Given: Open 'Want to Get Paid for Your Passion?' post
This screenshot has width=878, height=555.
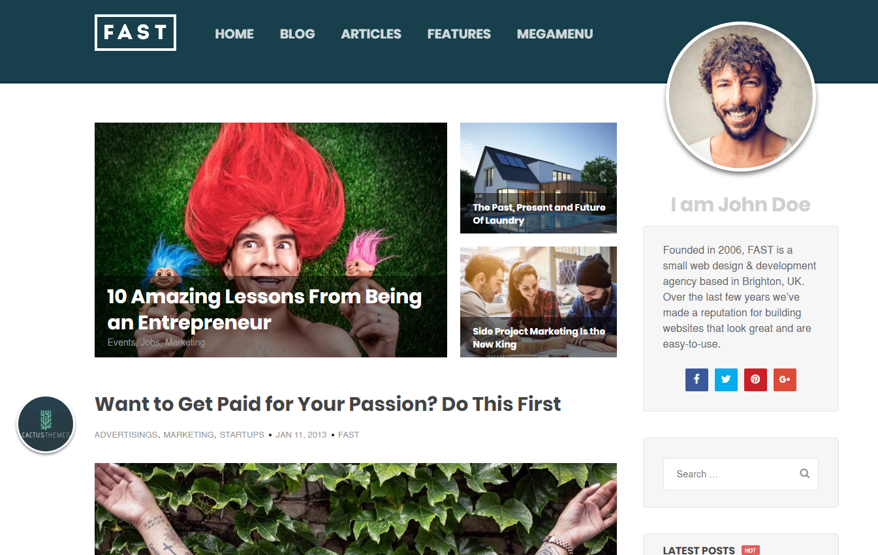Looking at the screenshot, I should pos(328,404).
